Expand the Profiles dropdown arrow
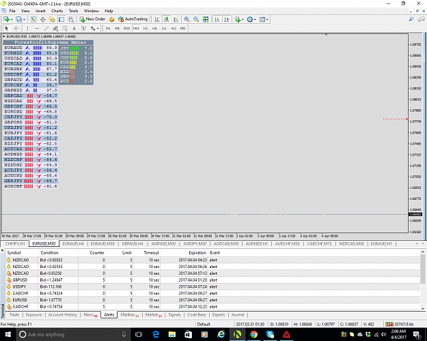This screenshot has width=427, height=341. pyautogui.click(x=24, y=20)
